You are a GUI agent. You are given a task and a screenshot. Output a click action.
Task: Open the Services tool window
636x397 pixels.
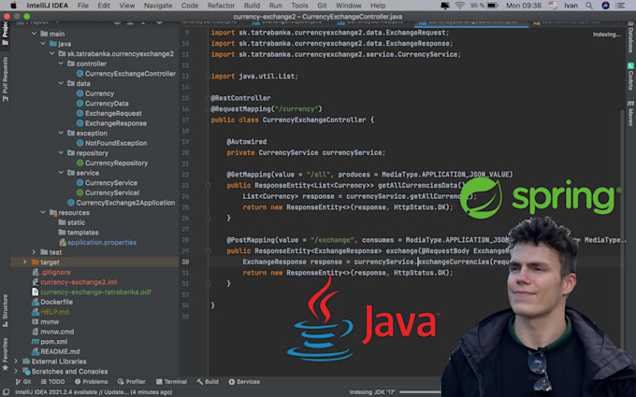pyautogui.click(x=244, y=382)
